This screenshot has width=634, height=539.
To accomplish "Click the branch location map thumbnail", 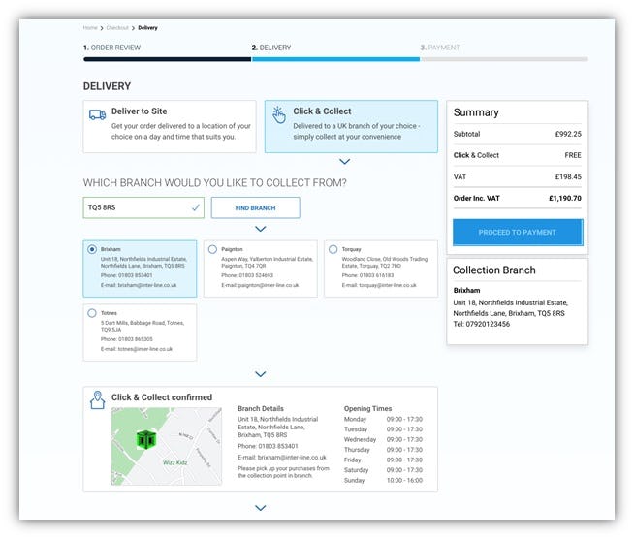I will [167, 446].
